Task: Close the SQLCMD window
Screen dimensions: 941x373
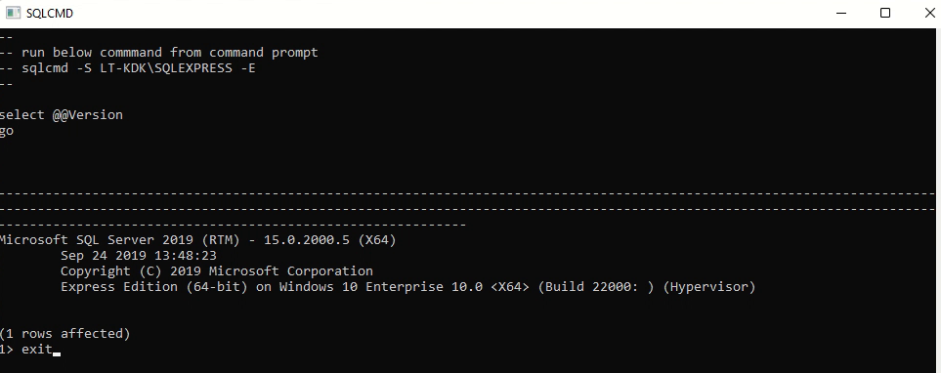Action: (929, 13)
